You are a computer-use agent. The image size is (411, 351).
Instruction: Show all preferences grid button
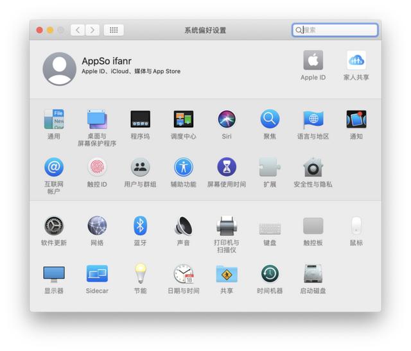point(114,30)
